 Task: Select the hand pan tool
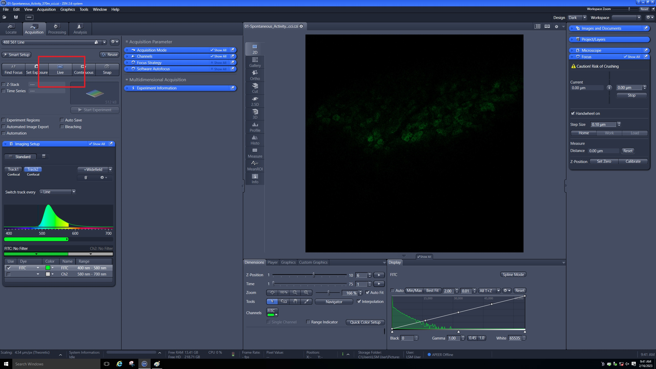tap(295, 302)
